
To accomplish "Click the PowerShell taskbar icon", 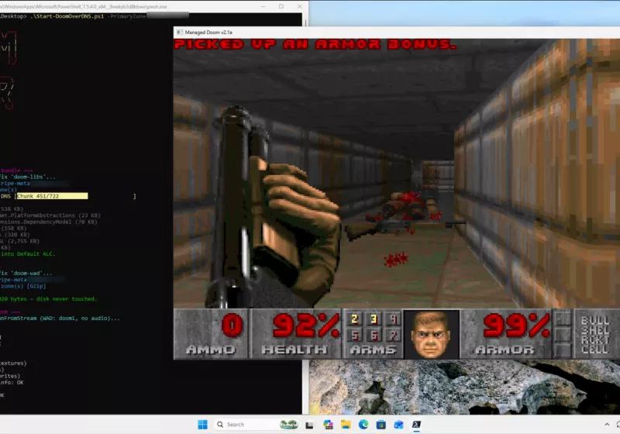I will tap(417, 424).
